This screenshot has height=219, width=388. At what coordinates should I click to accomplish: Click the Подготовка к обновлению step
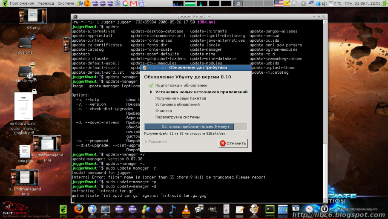click(181, 85)
